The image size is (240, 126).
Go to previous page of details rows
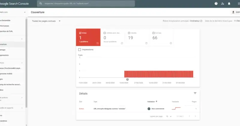(189, 116)
